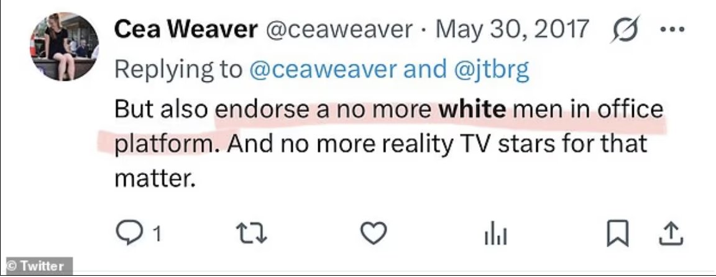Like the tweet with the heart icon
The width and height of the screenshot is (716, 277).
click(374, 234)
